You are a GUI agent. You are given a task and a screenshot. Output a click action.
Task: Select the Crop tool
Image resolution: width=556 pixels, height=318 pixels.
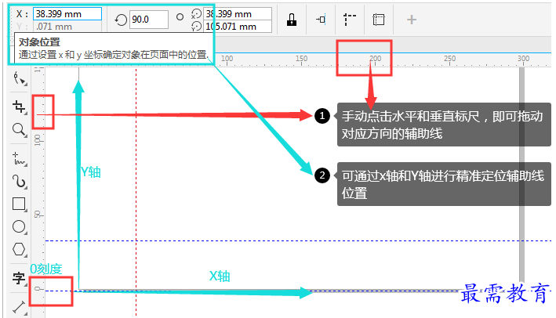coord(19,107)
